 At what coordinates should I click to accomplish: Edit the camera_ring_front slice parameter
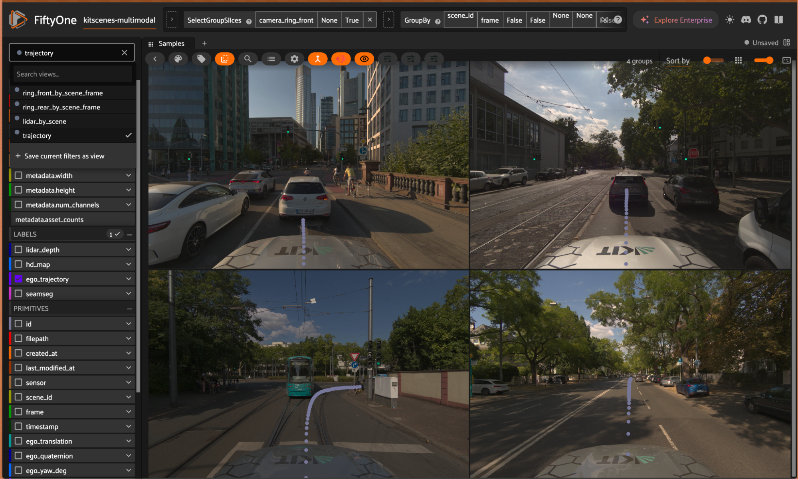point(286,20)
